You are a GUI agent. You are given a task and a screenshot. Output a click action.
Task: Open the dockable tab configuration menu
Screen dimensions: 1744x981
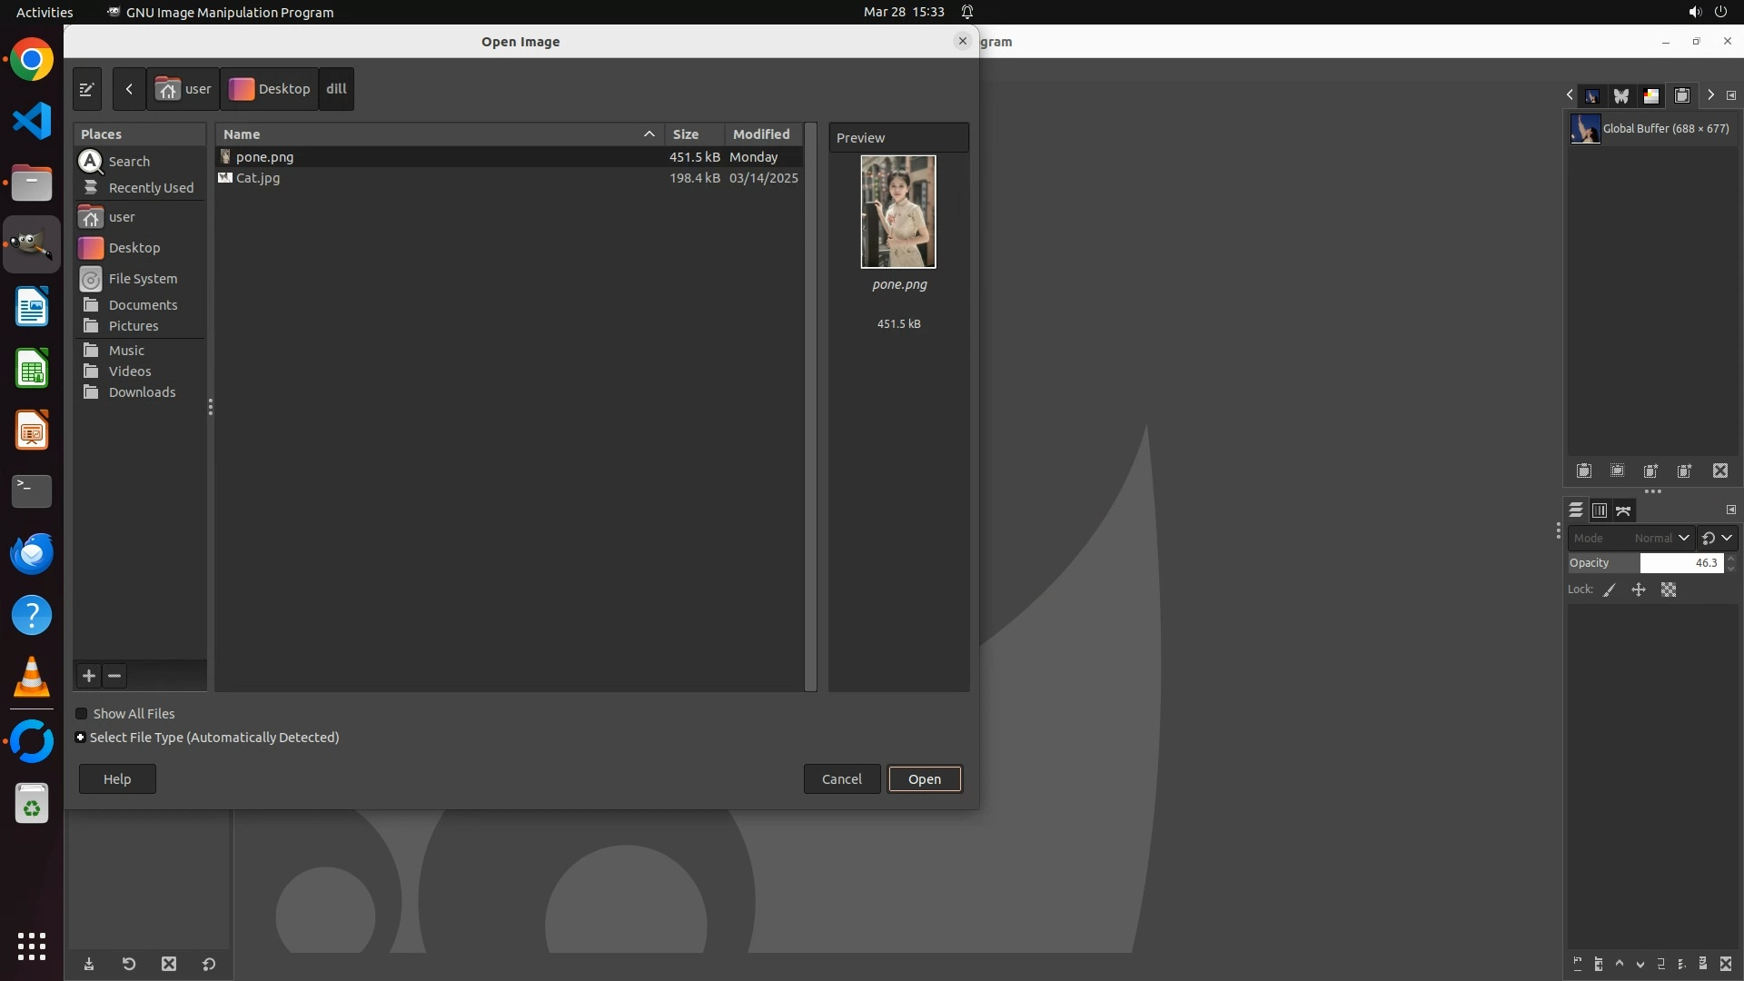pyautogui.click(x=1731, y=95)
